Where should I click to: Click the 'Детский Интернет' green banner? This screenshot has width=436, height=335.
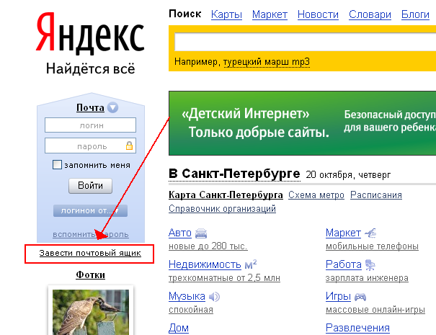(x=302, y=123)
